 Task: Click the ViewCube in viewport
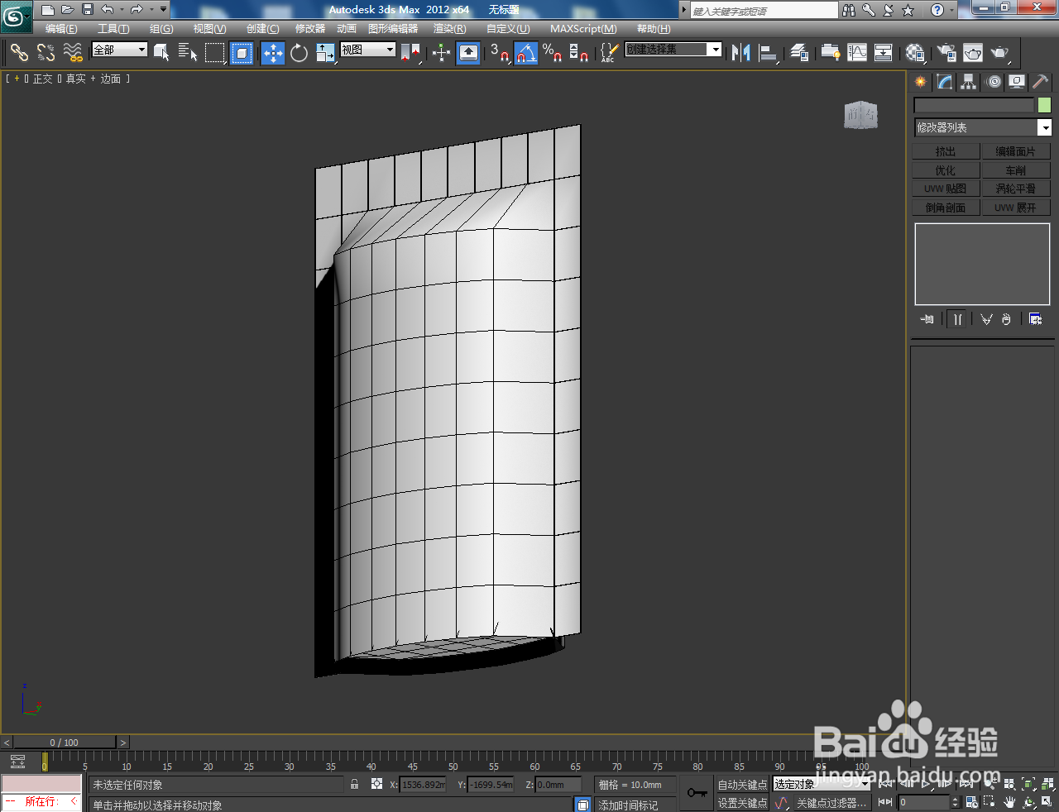[860, 115]
